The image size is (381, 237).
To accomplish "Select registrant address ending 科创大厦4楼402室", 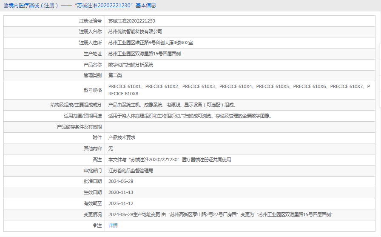I will [151, 43].
